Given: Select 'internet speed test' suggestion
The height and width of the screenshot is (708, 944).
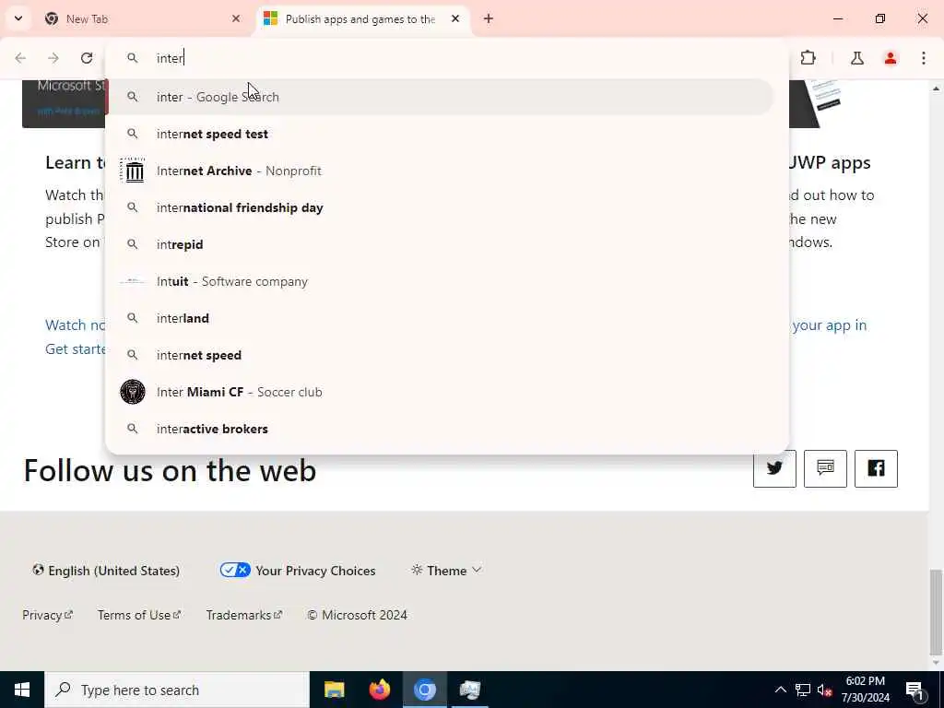Looking at the screenshot, I should pos(442,134).
